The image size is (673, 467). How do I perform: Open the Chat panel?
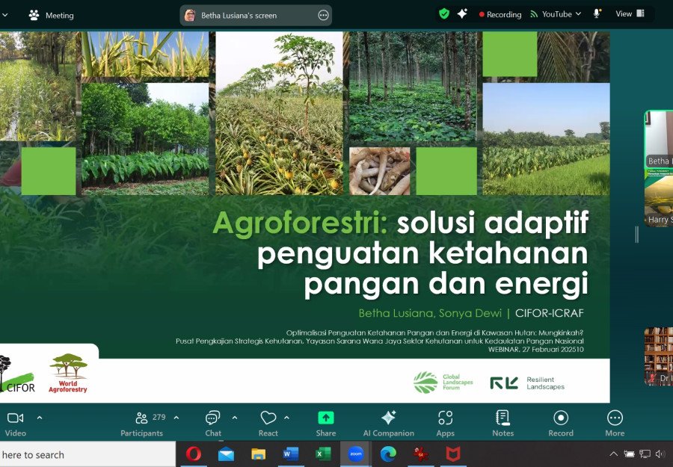pos(213,423)
